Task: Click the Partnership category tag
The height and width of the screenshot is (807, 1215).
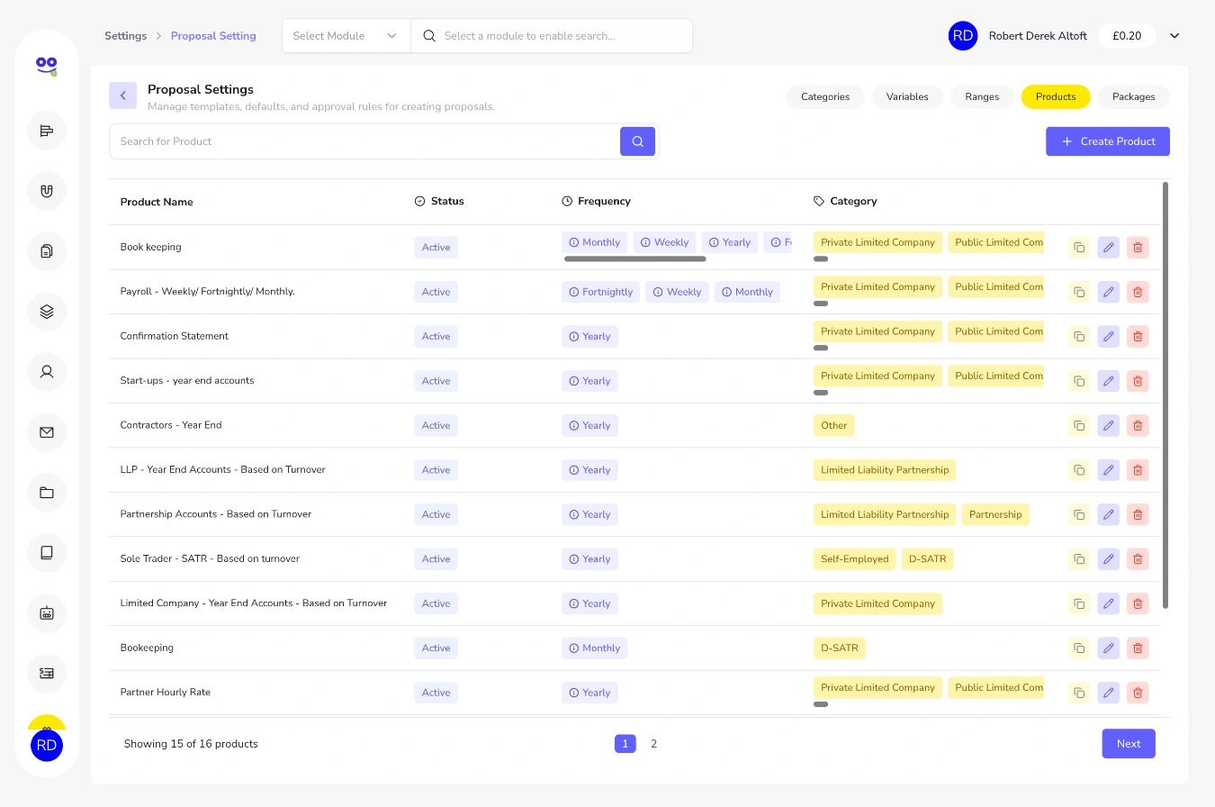Action: (x=995, y=515)
